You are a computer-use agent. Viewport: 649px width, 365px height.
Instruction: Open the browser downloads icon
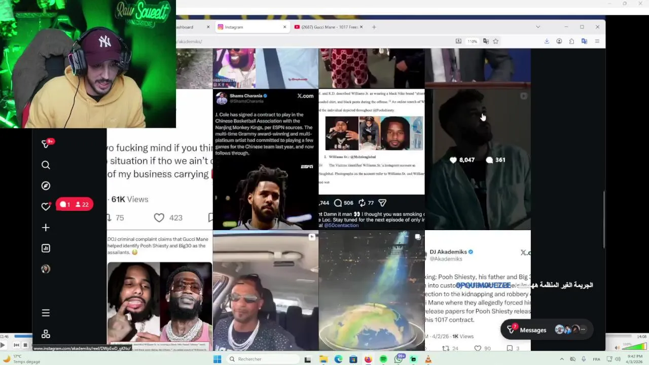click(x=547, y=41)
